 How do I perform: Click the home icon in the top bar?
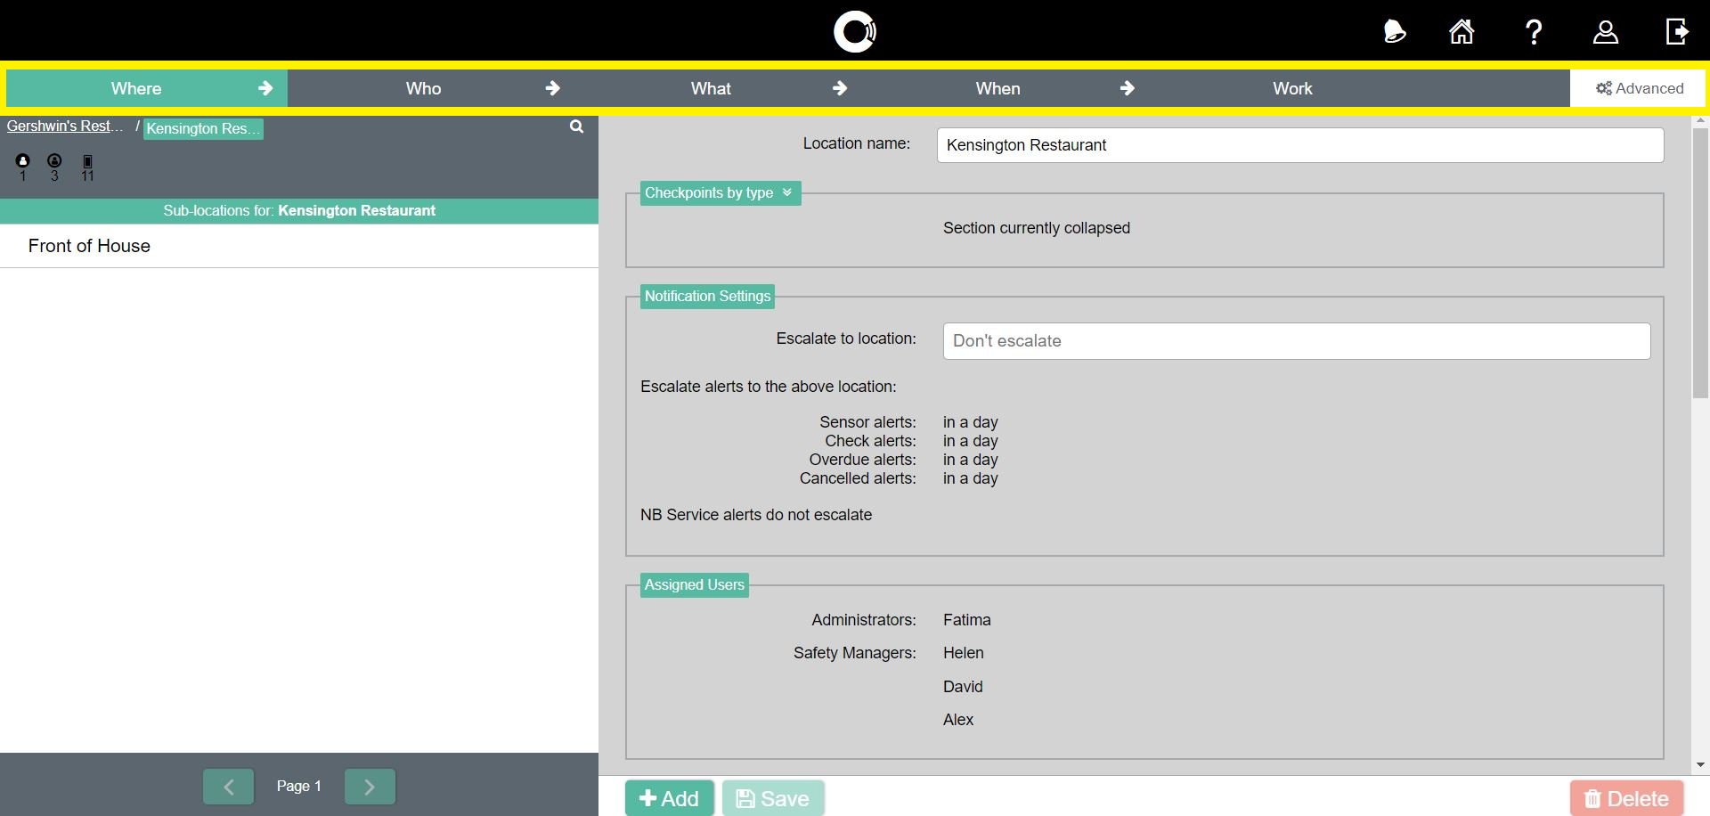[x=1462, y=31]
